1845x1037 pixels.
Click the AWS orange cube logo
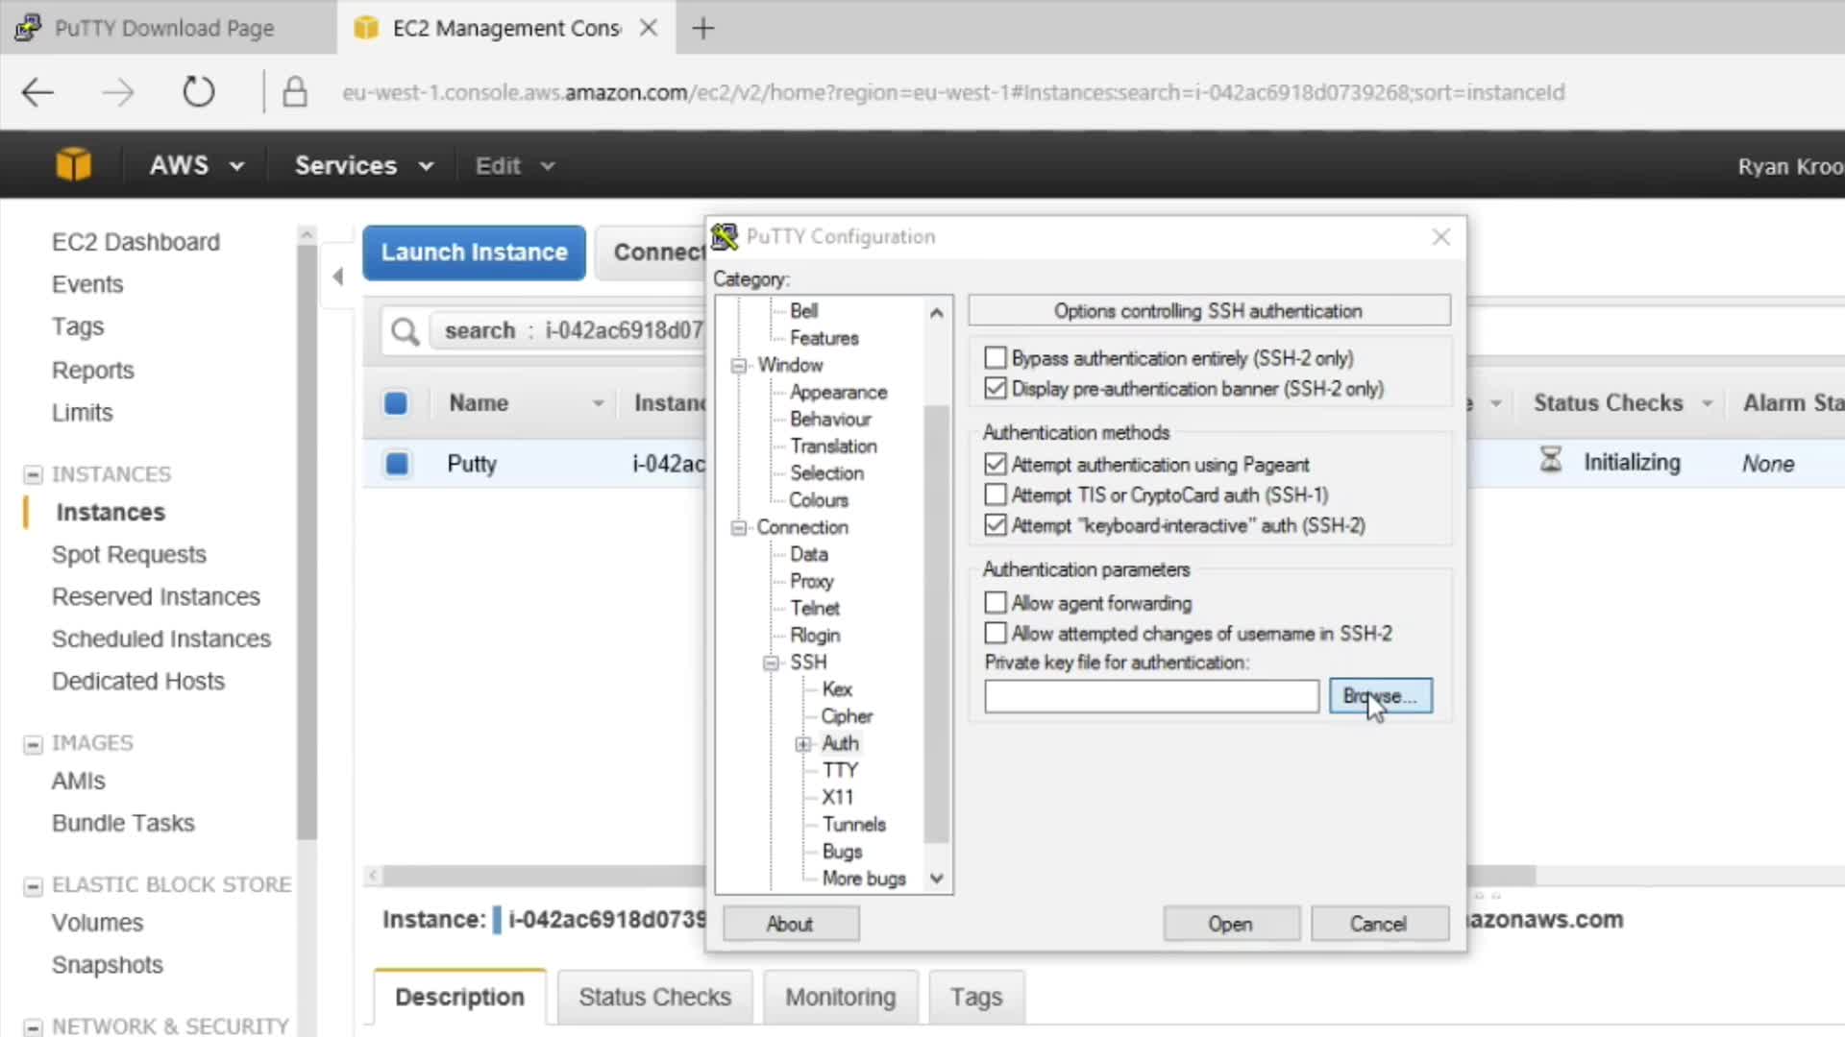point(73,165)
